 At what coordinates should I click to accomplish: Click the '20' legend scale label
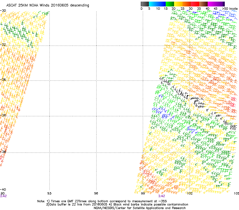[x=174, y=9]
